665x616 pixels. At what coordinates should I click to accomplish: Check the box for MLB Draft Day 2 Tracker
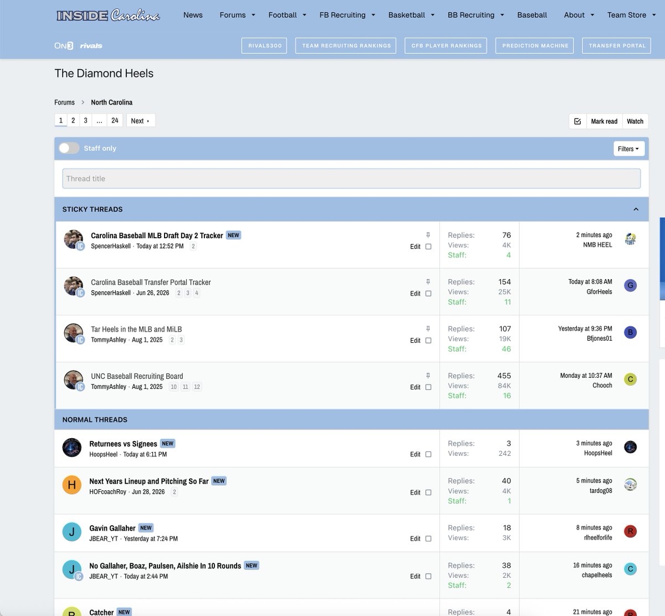[x=428, y=247]
